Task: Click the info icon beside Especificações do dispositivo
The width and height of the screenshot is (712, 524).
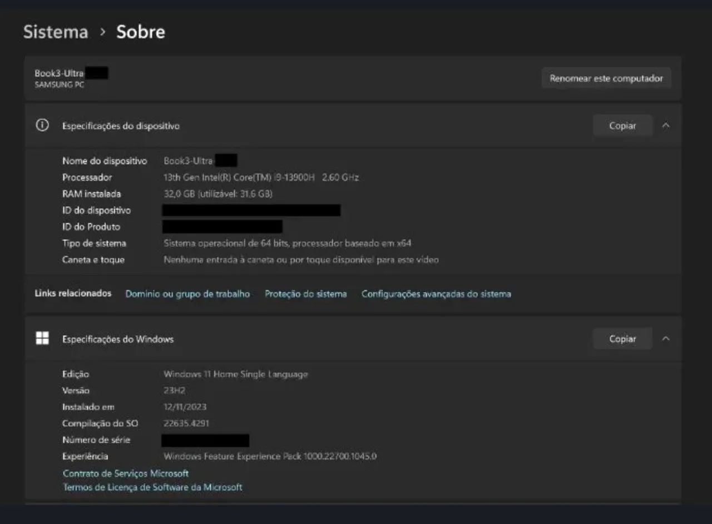Action: click(x=42, y=126)
